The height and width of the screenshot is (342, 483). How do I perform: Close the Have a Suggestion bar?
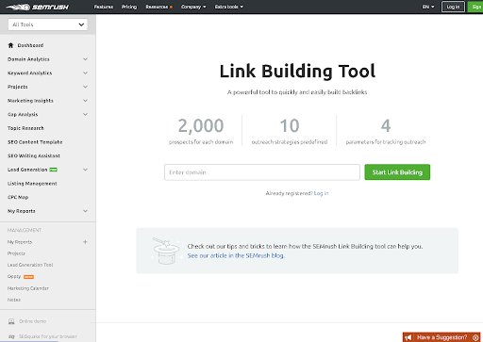(x=475, y=337)
